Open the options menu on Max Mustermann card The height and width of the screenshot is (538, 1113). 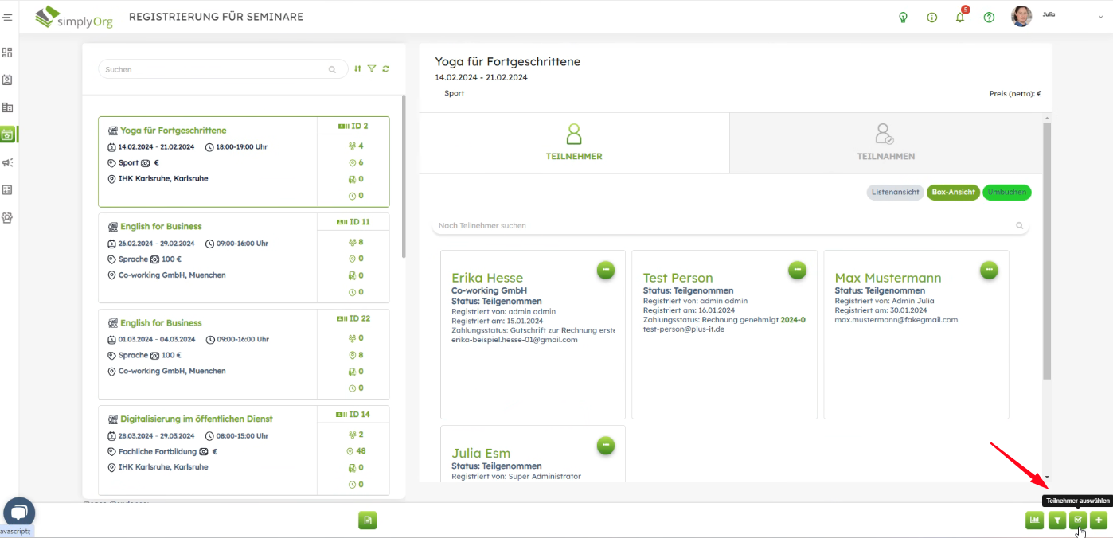[x=989, y=271]
